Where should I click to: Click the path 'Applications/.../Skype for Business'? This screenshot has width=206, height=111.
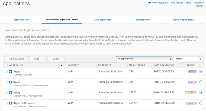[x=30, y=106]
